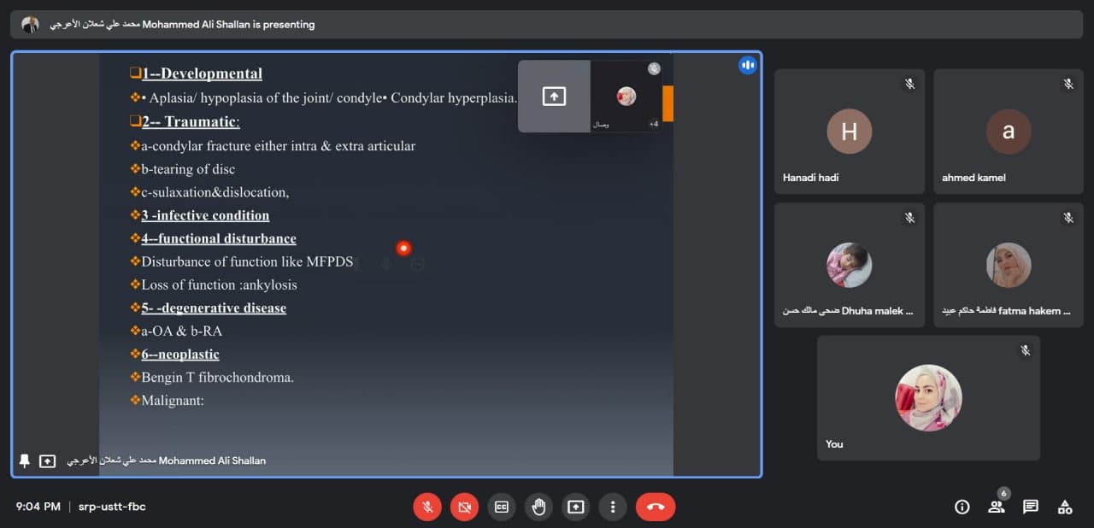Open the three-dot more options menu
This screenshot has height=528, width=1094.
pyautogui.click(x=613, y=507)
